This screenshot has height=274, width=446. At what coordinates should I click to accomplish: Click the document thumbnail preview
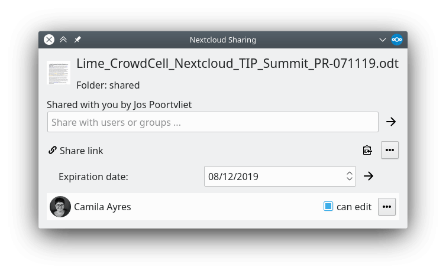point(58,73)
